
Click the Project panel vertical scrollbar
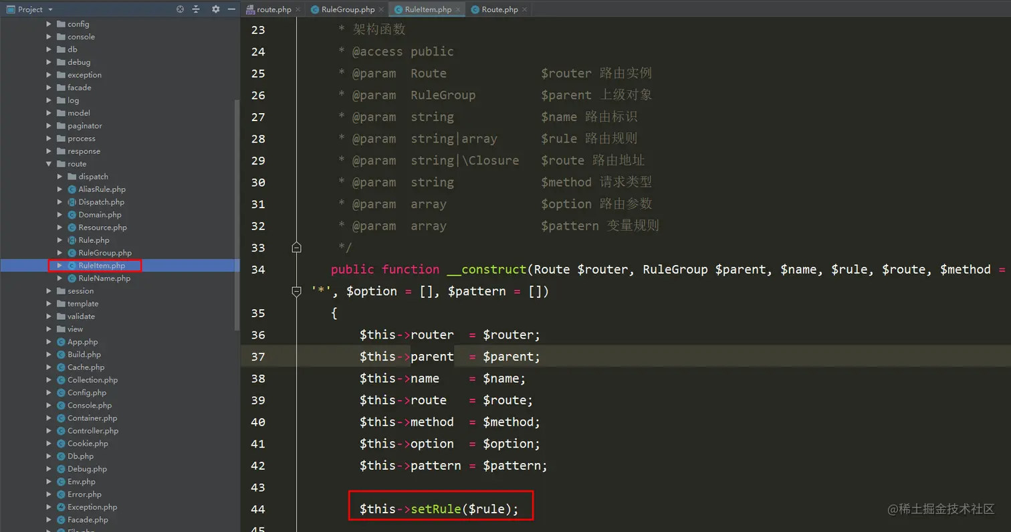[237, 214]
